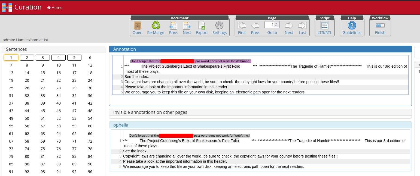Click the Re-Merge recycle icon

156,26
